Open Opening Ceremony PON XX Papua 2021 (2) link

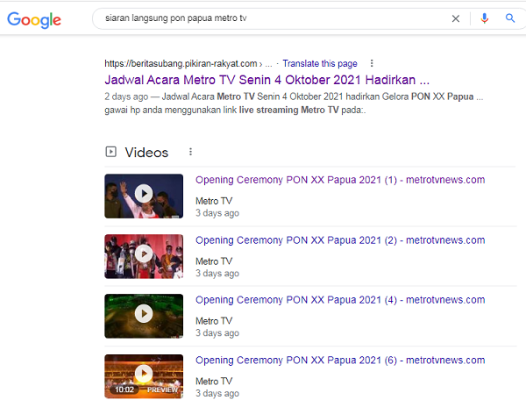(x=339, y=240)
